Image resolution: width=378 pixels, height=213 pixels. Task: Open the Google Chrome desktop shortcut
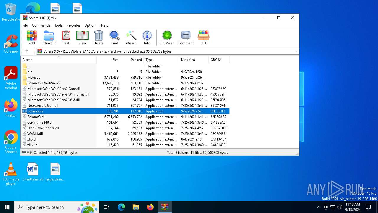tap(11, 142)
